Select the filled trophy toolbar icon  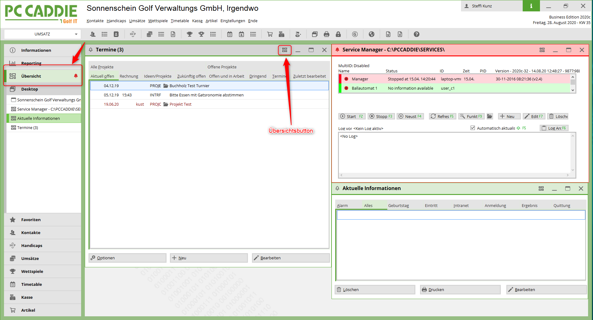coord(190,34)
